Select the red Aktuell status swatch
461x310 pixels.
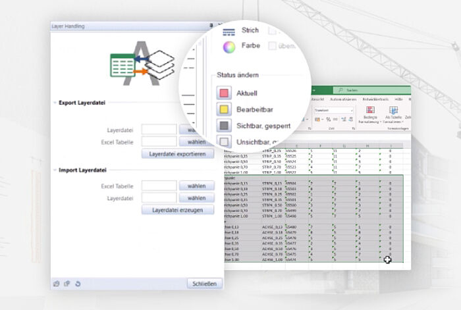tap(225, 92)
